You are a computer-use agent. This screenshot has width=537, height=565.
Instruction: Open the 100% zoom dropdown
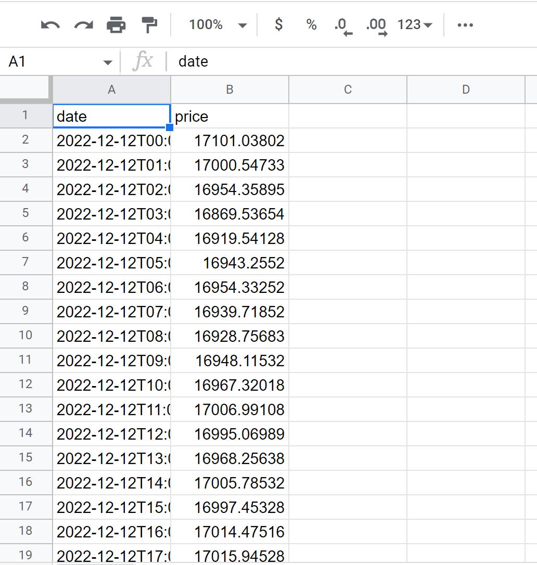(218, 25)
